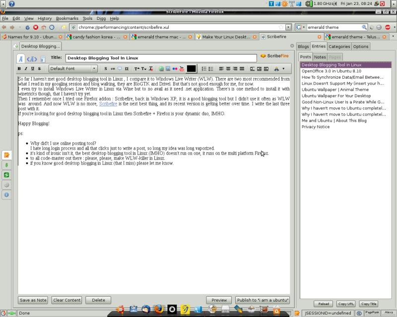
Task: Open the black text color swatch
Action: [191, 69]
